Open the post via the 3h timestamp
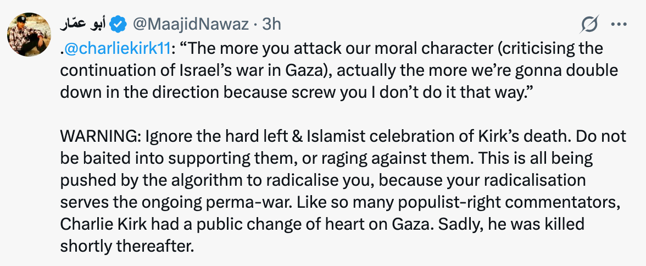Viewport: 646px width, 266px height. tap(271, 24)
